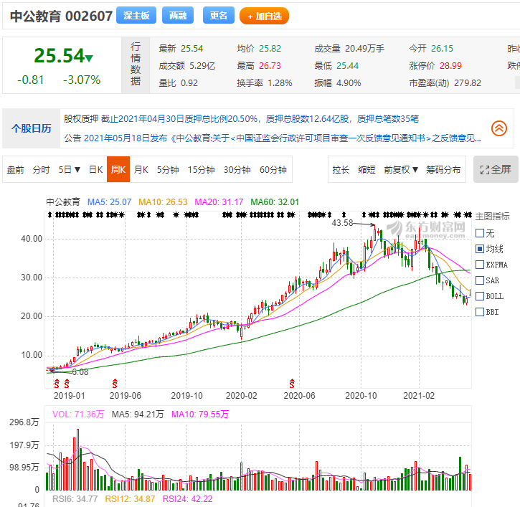Click the 6.08 low price annotation

coord(80,372)
